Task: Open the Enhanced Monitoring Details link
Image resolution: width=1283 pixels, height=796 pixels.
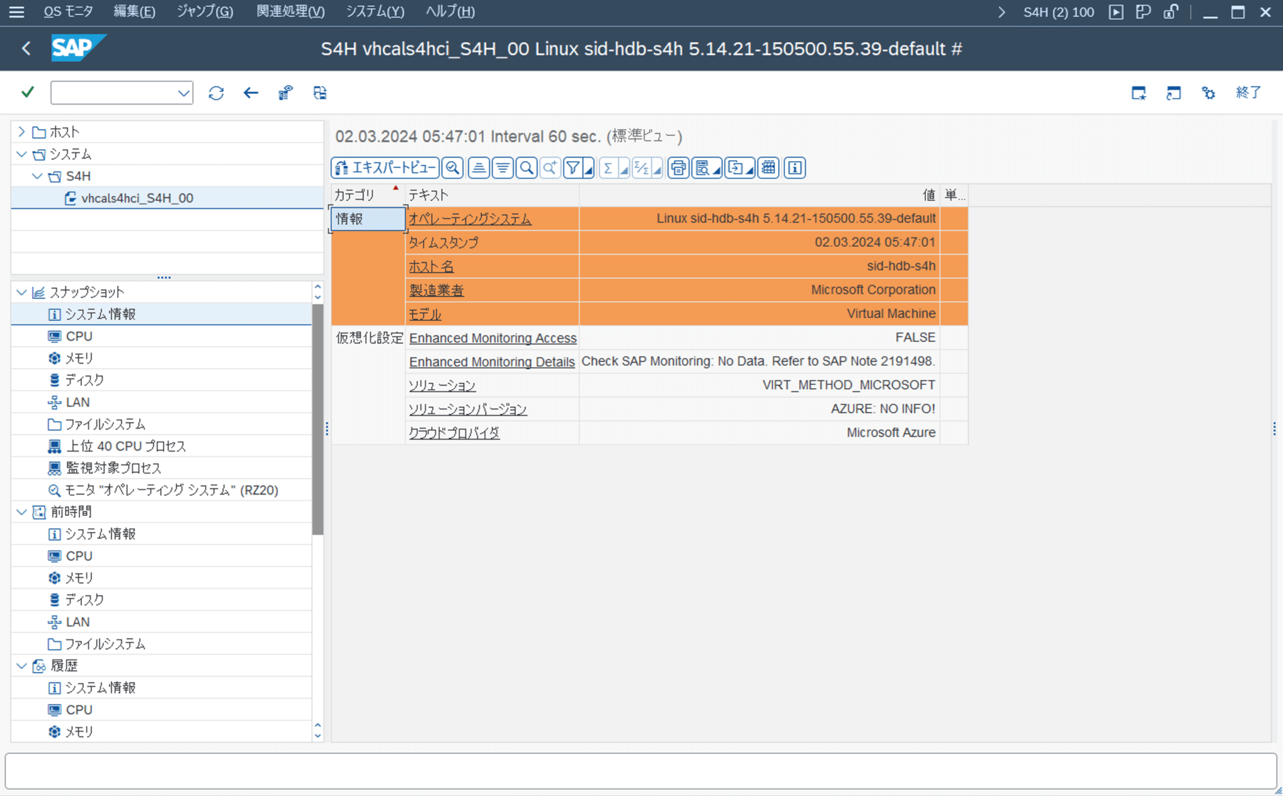Action: 492,362
